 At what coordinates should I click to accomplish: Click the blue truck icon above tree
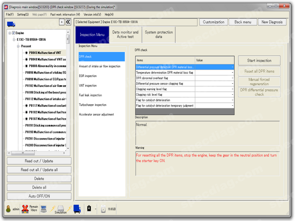(x=11, y=24)
